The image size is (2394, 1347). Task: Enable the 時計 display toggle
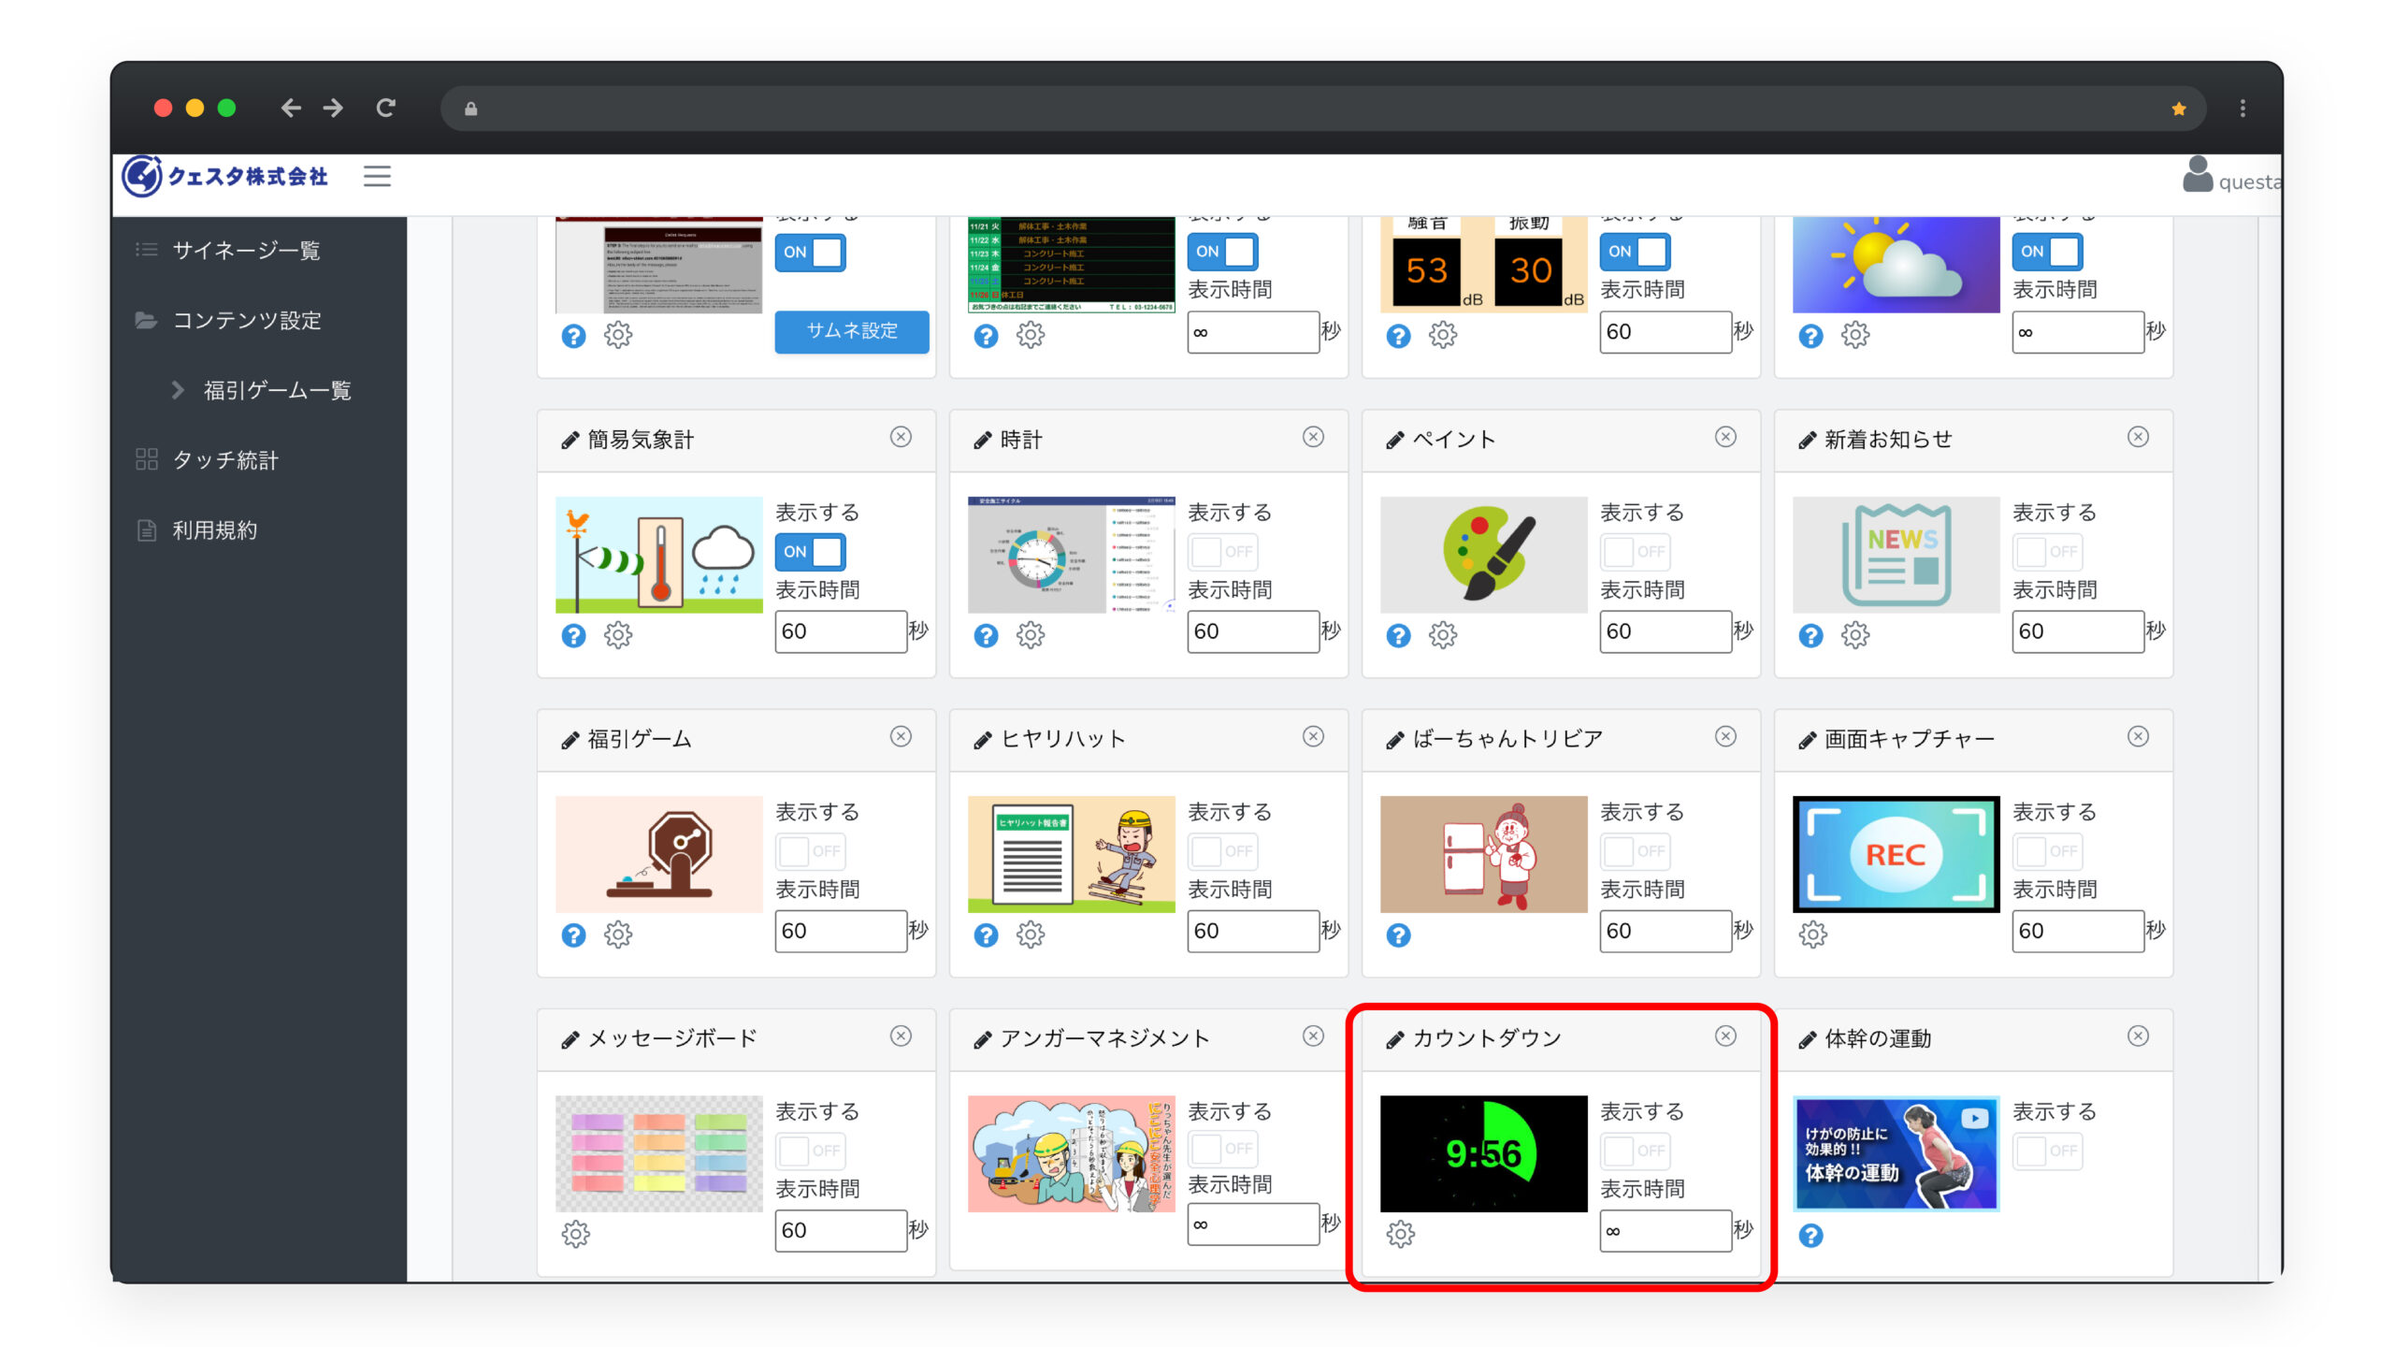pyautogui.click(x=1222, y=552)
